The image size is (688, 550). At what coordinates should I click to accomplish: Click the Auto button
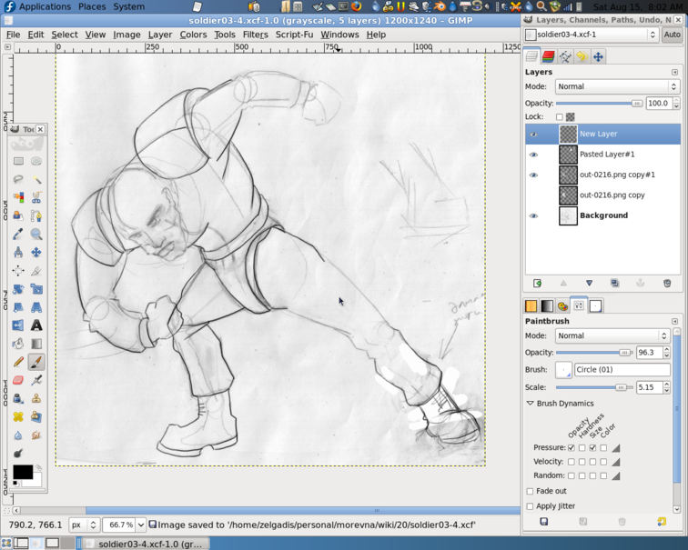coord(672,35)
